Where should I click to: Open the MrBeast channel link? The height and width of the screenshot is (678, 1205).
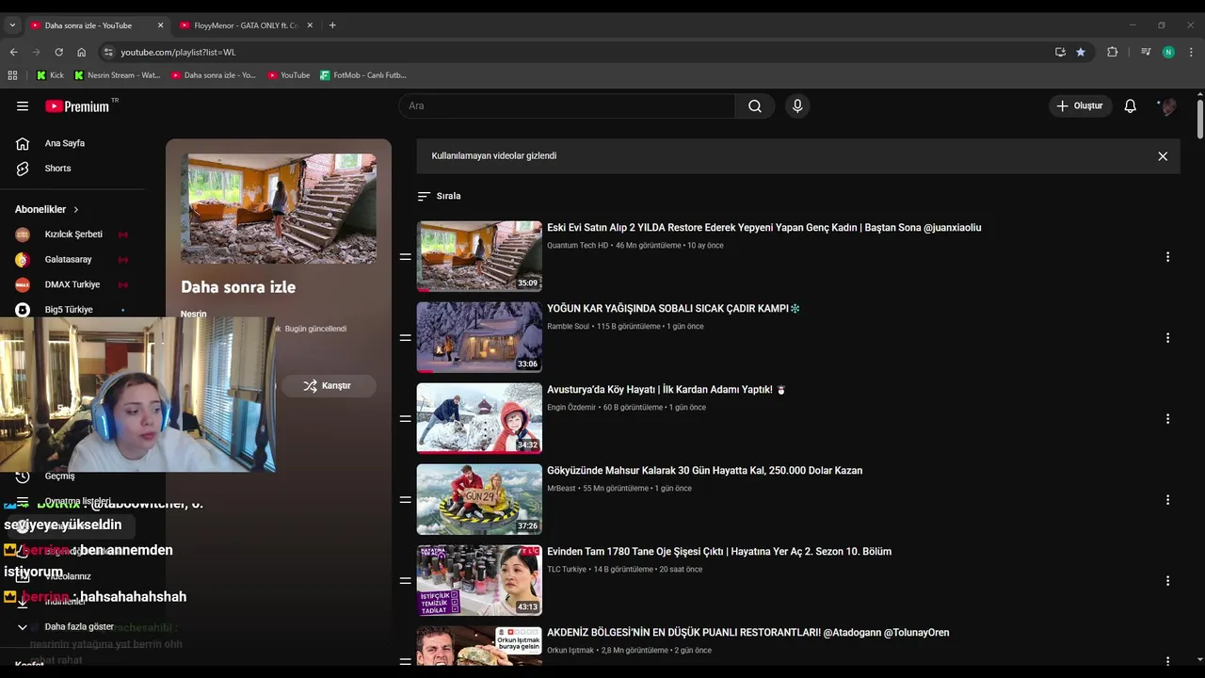562,489
